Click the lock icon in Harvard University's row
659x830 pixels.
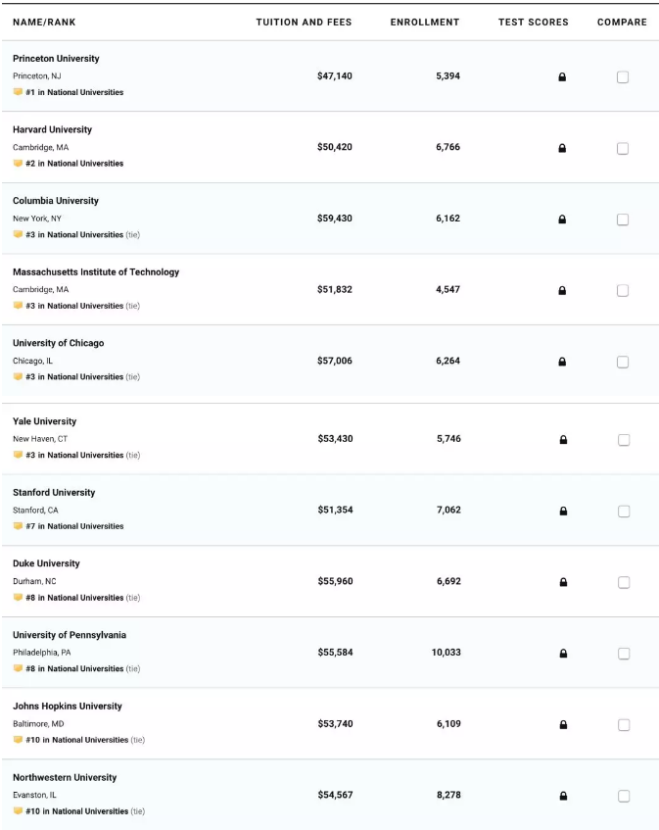[x=562, y=148]
